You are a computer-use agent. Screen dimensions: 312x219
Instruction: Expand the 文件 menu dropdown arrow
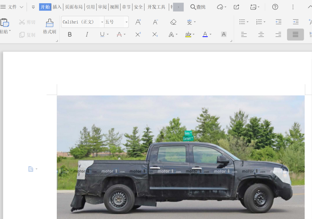[21, 7]
